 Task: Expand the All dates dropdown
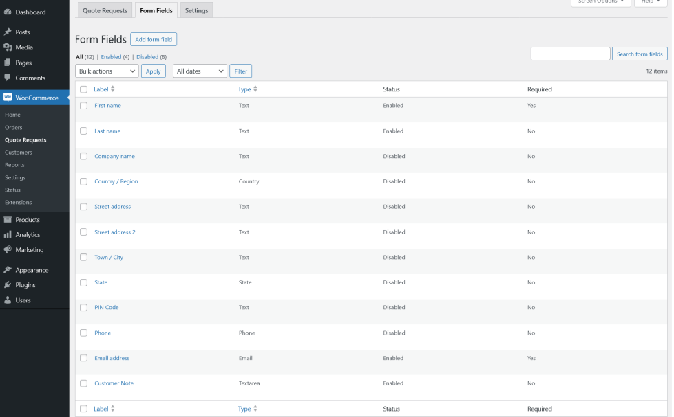[x=200, y=71]
